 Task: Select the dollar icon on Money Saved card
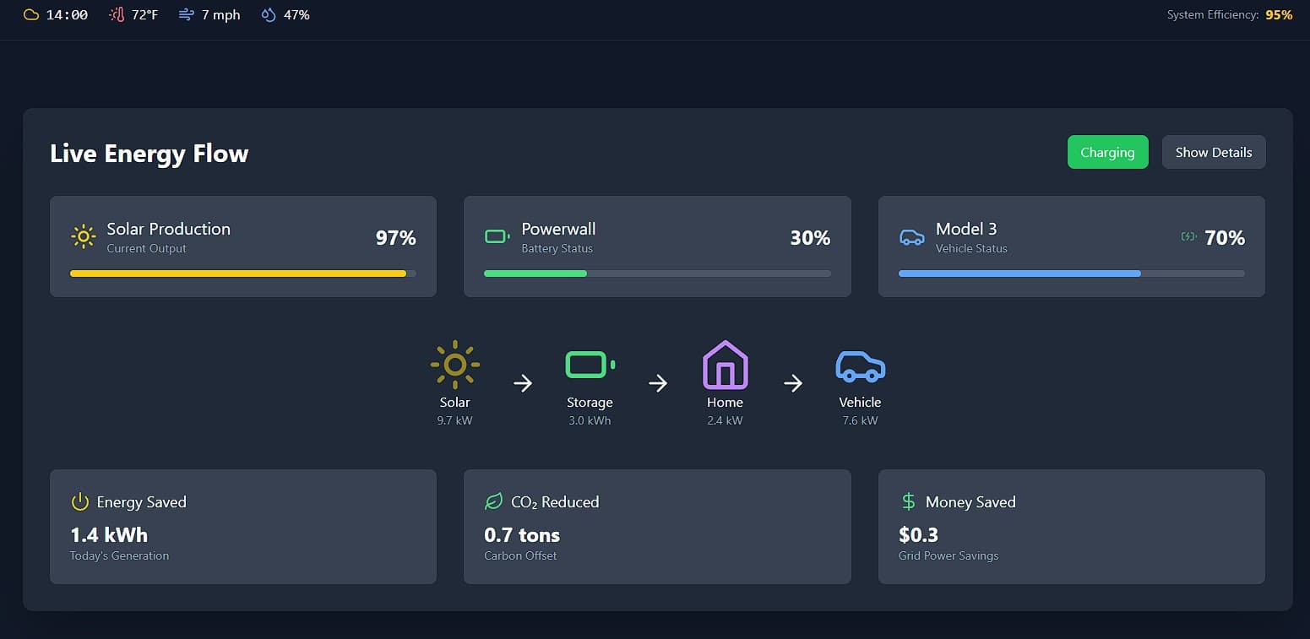coord(908,501)
